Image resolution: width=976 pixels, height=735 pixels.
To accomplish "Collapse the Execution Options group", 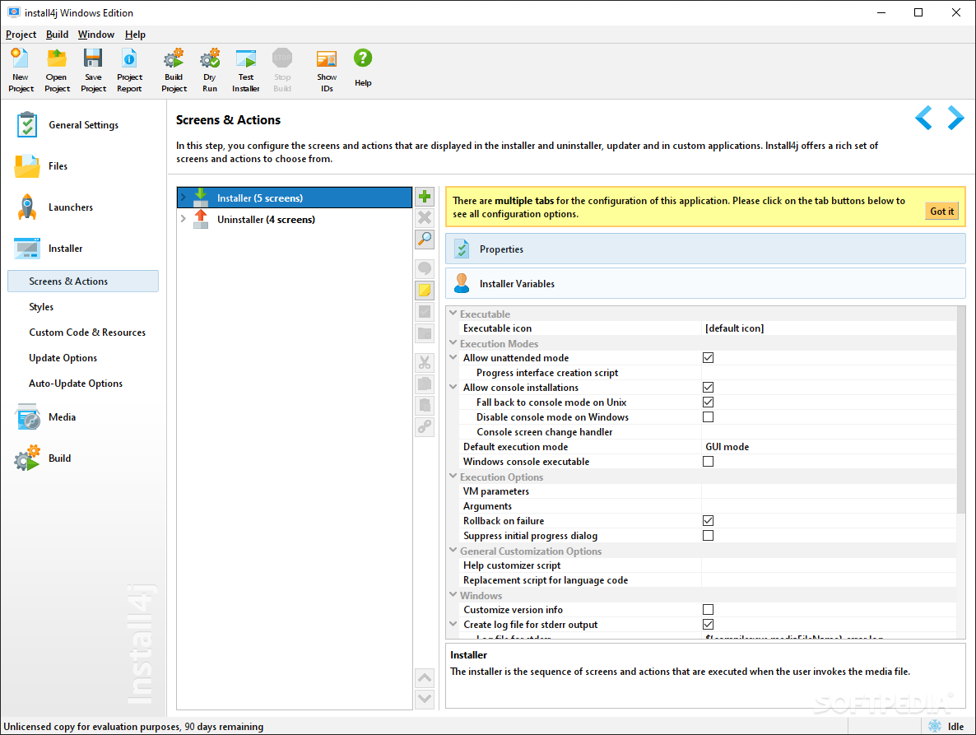I will click(453, 477).
